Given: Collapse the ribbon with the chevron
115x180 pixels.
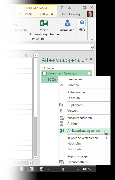Looking at the screenshot, I should [92, 39].
